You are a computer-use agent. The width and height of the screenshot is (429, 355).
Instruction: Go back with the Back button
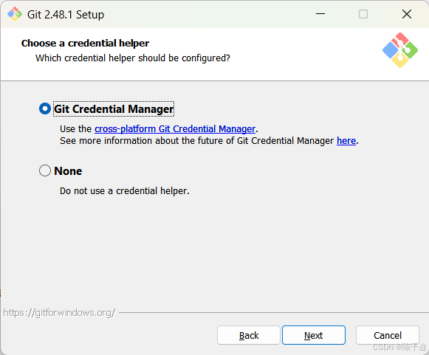(249, 335)
